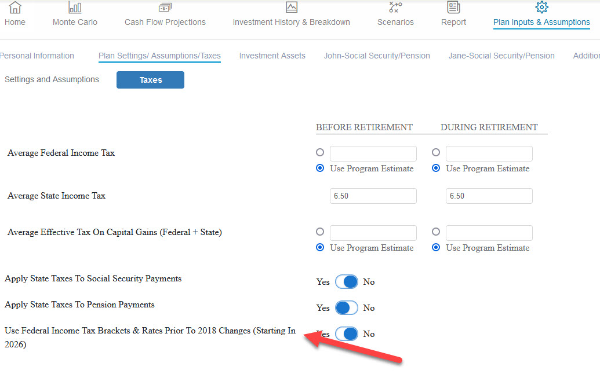Viewport: 600px width, 385px height.
Task: Switch to Investment Assets tab
Action: coord(272,56)
